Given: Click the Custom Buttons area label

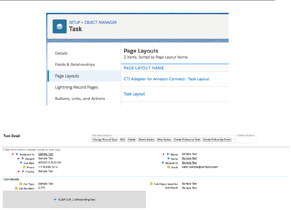Looking at the screenshot, I should point(245,136).
